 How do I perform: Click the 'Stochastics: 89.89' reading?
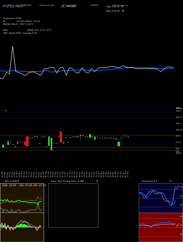click(12, 18)
